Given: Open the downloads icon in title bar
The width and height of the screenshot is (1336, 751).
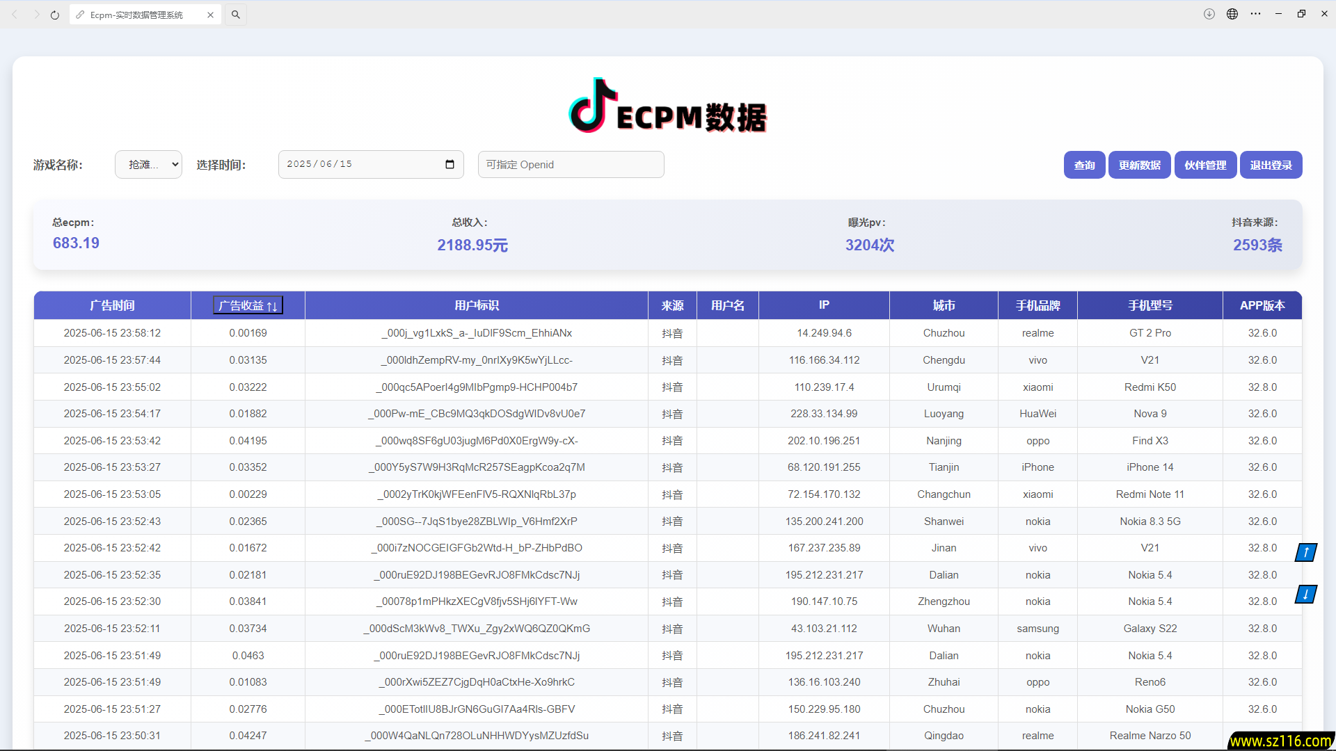Looking at the screenshot, I should (1209, 14).
